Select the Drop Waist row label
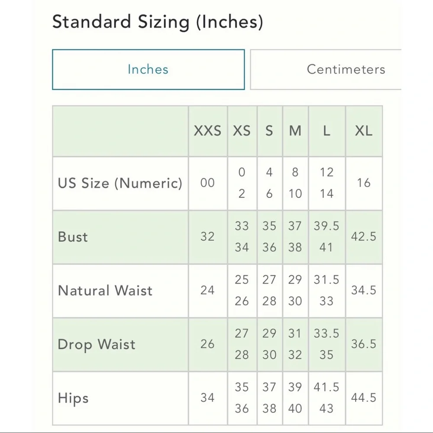The height and width of the screenshot is (433, 433). pos(97,345)
